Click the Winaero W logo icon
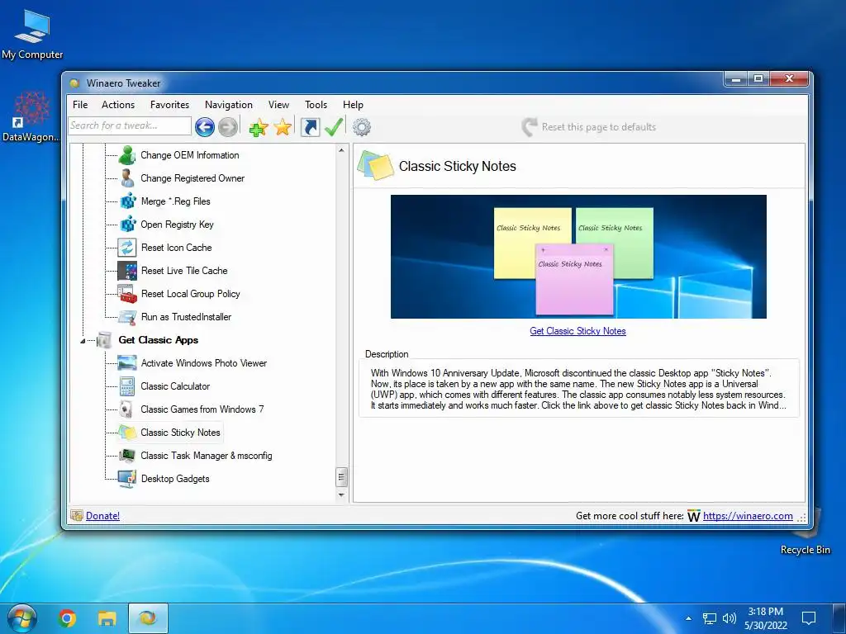846x634 pixels. point(694,516)
